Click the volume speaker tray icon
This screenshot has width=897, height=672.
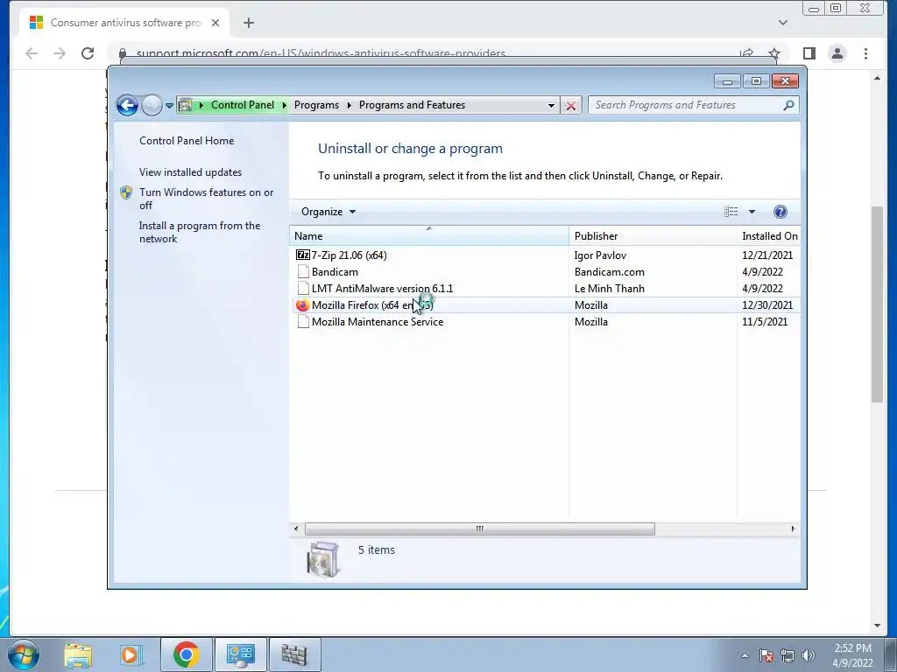(809, 655)
